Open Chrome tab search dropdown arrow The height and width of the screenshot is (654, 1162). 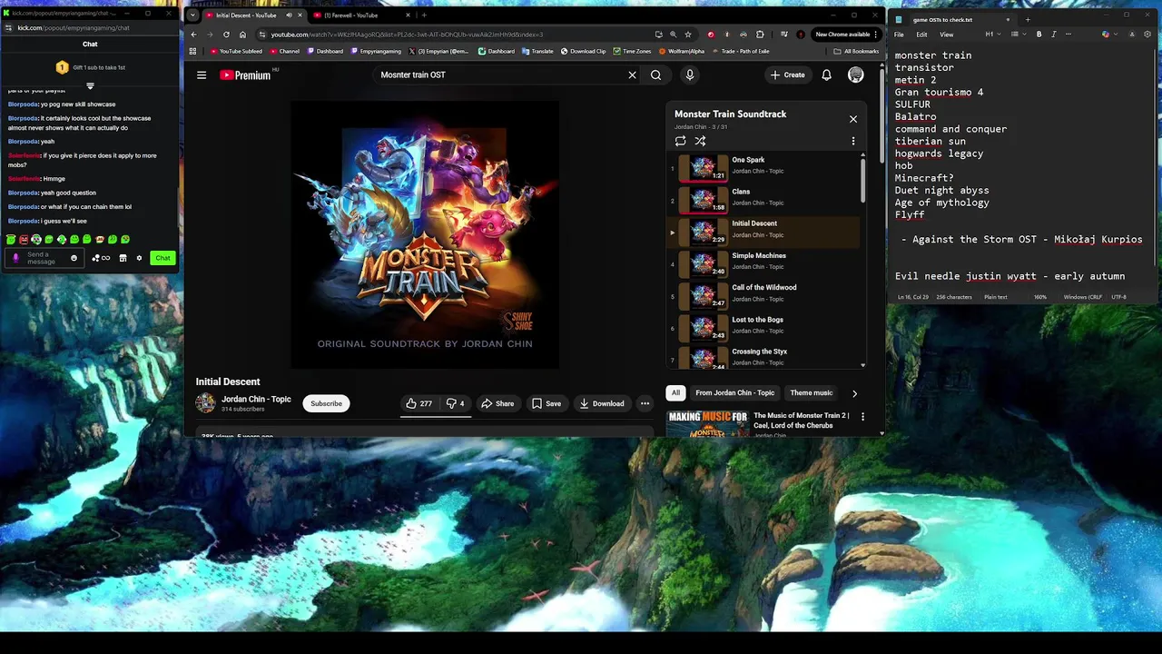[192, 15]
